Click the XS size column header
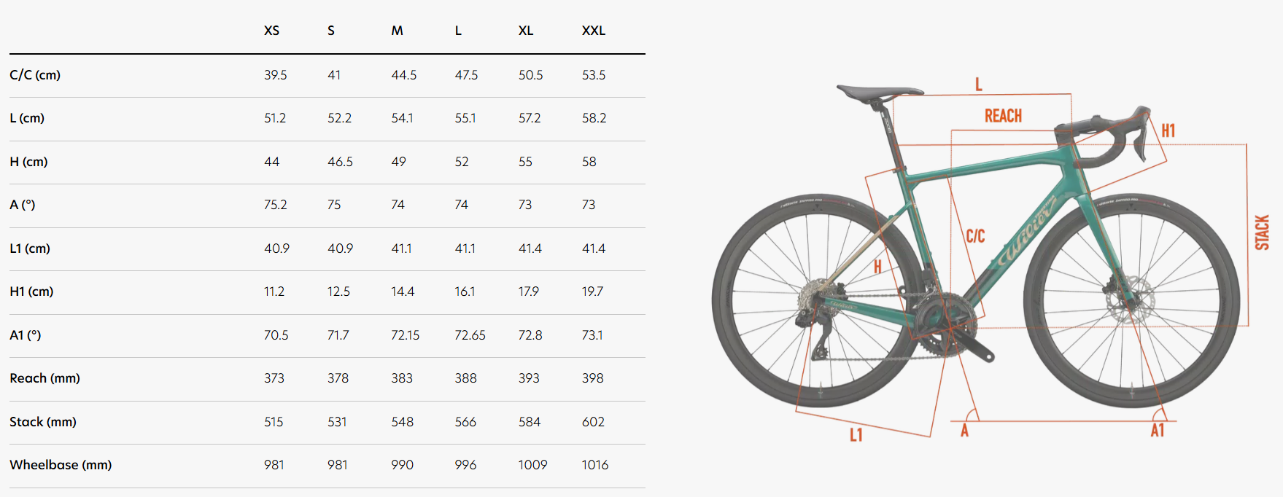Image resolution: width=1283 pixels, height=497 pixels. coord(271,31)
